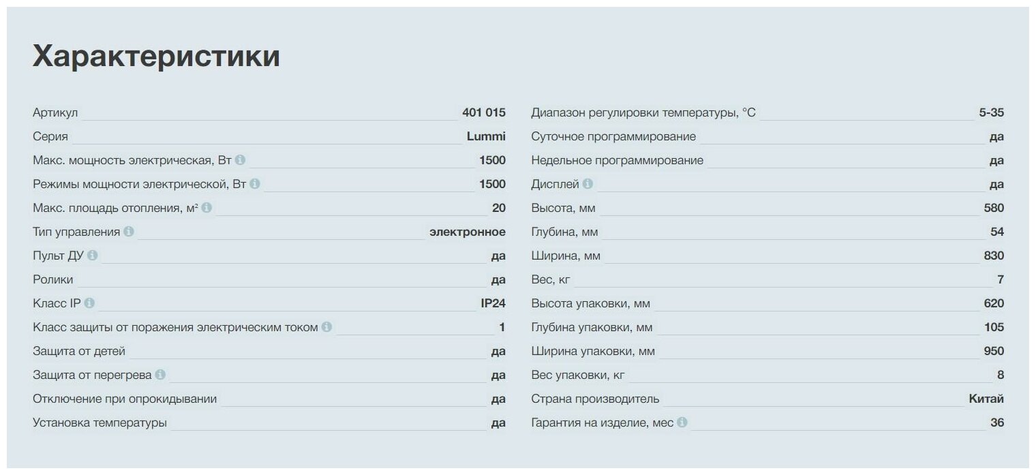Click the Lummi series value
The width and height of the screenshot is (1036, 475).
[486, 136]
